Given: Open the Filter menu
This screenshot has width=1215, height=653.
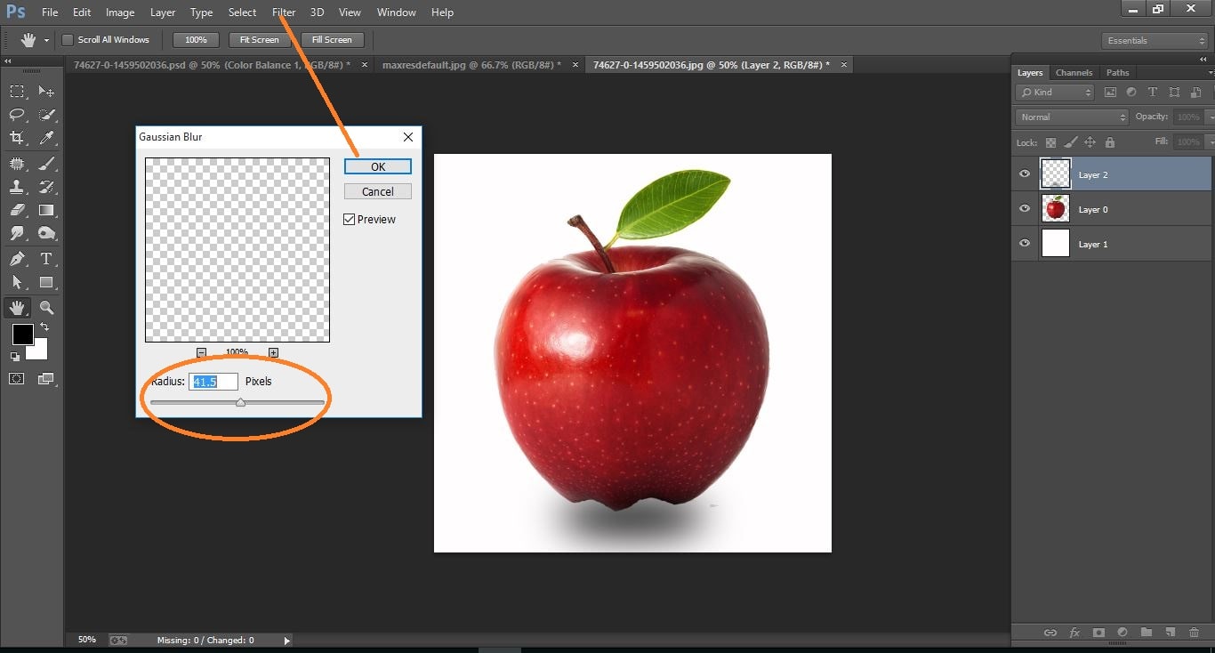Looking at the screenshot, I should [283, 12].
